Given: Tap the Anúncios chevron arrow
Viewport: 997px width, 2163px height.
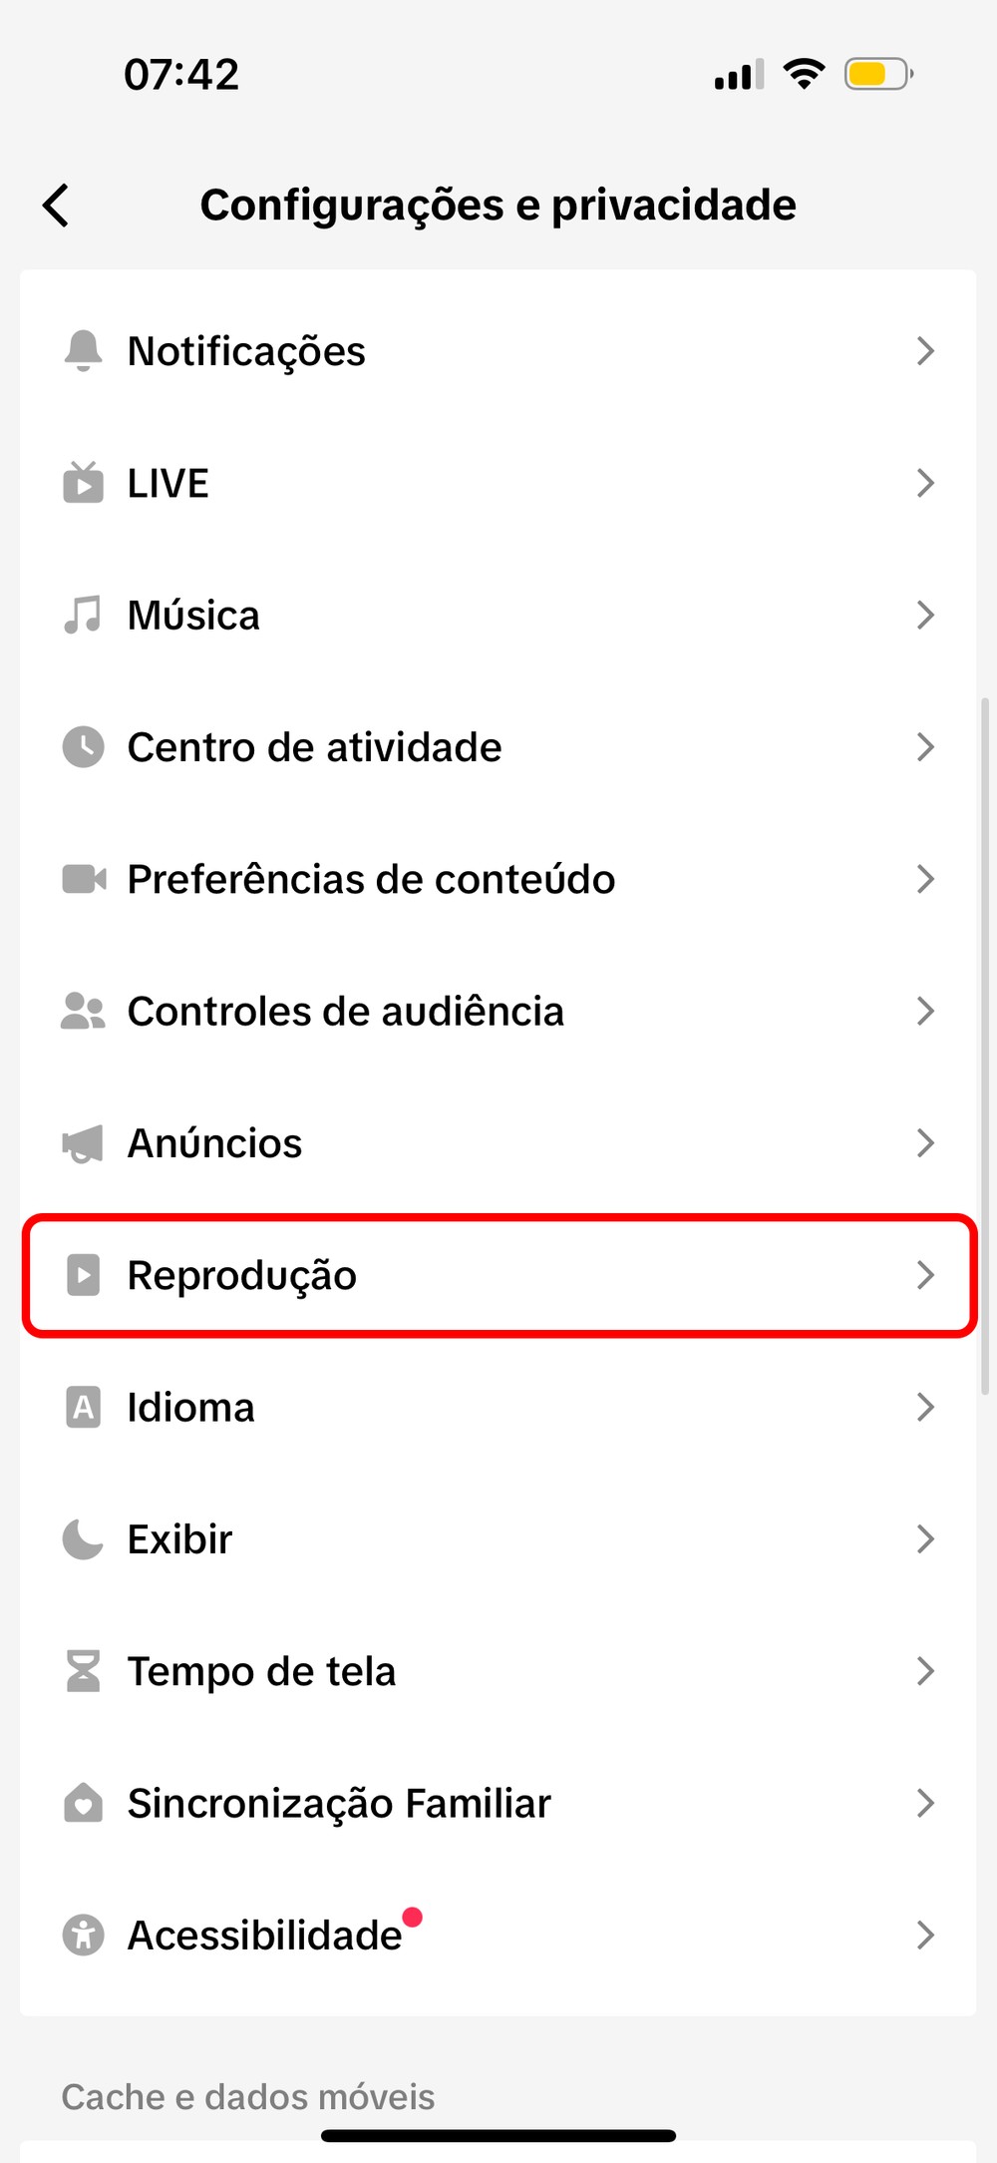Looking at the screenshot, I should [x=925, y=1143].
